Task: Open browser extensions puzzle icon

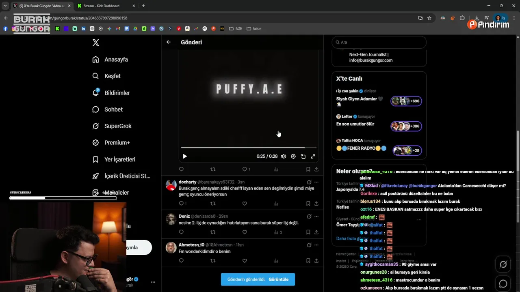Action: tap(462, 18)
